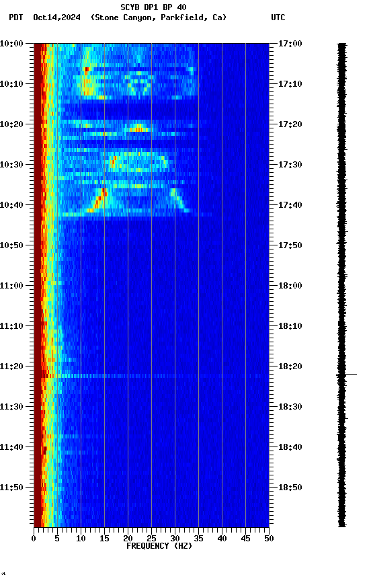Click the 11:00 PDT time label

tap(11, 286)
